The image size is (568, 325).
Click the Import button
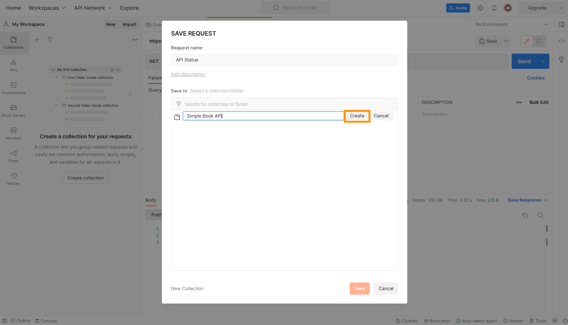point(129,24)
